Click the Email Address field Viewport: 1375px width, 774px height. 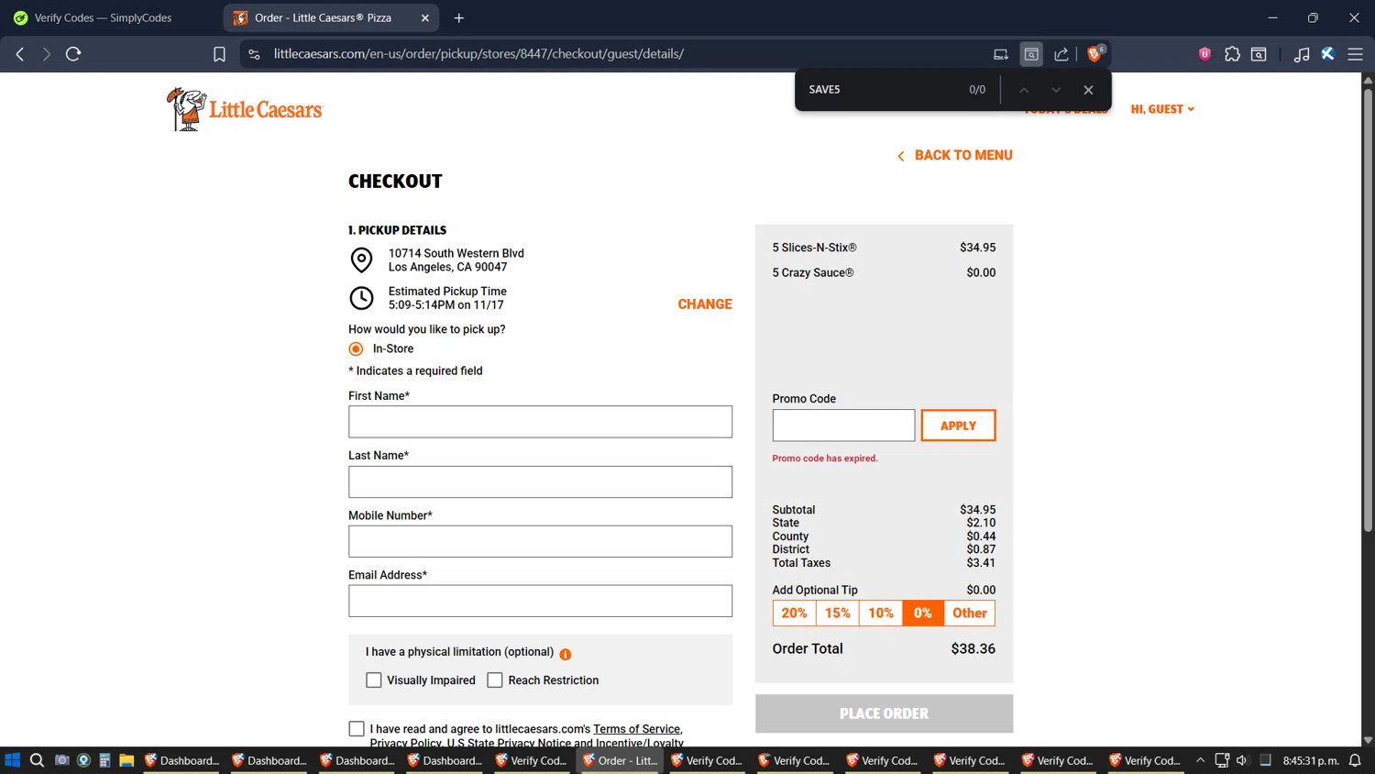(540, 602)
